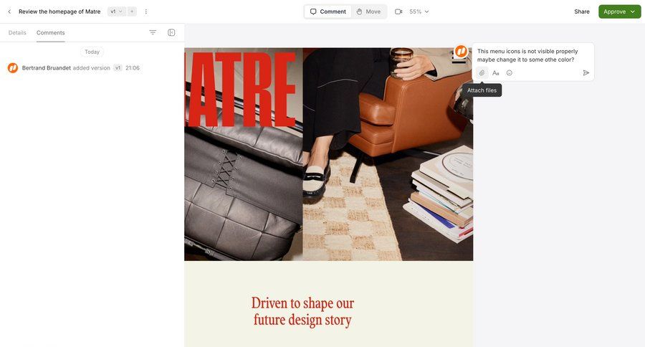The width and height of the screenshot is (645, 347).
Task: Click the v1 version tag in activity
Action: pyautogui.click(x=118, y=68)
